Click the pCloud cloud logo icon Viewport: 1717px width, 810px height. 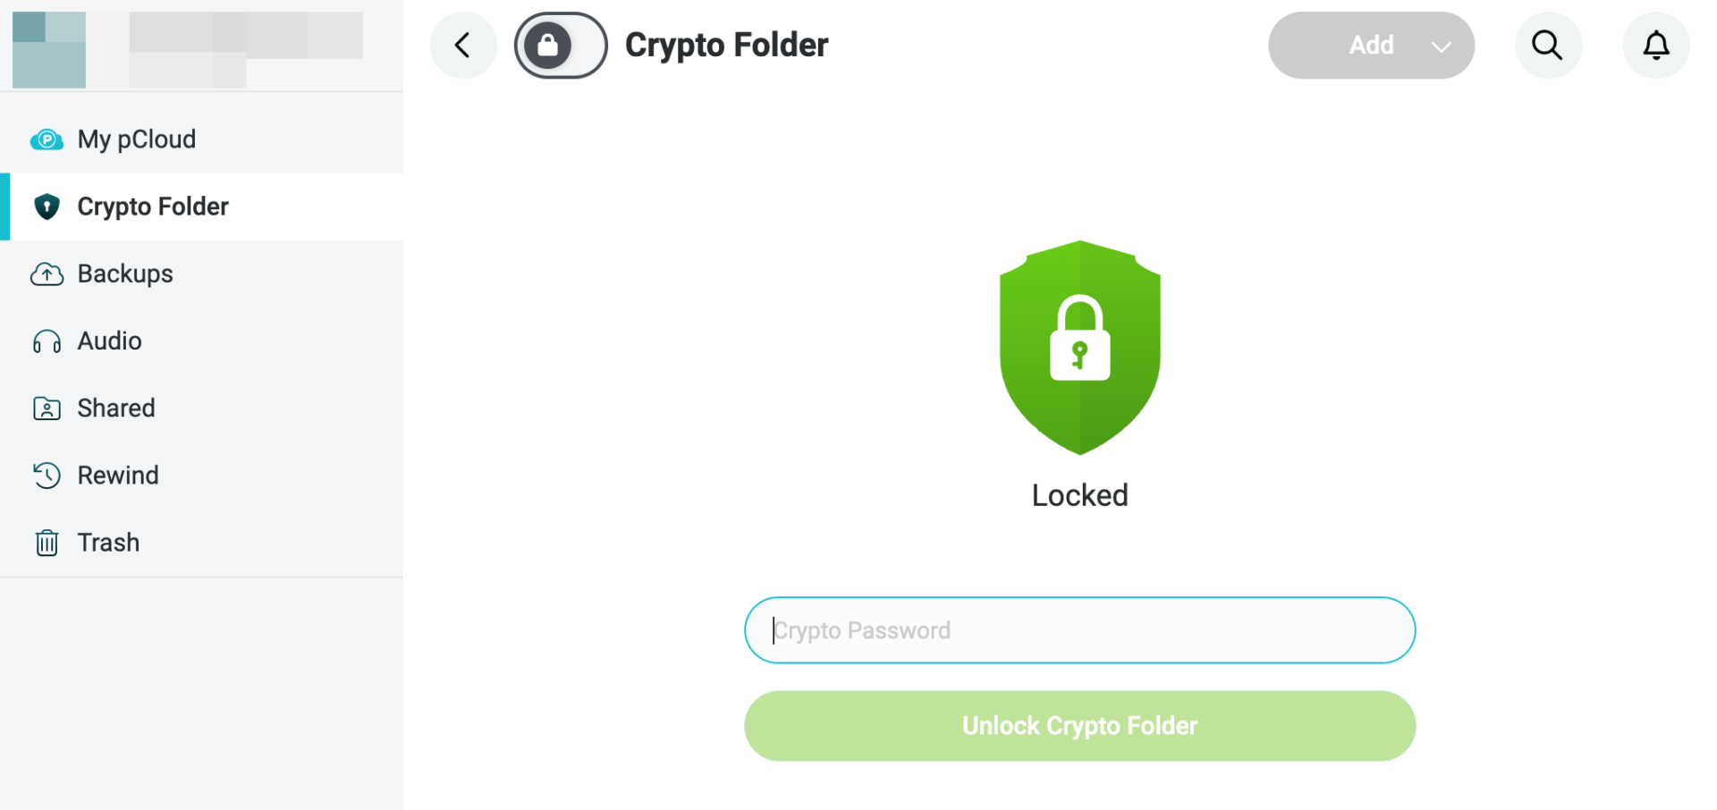47,140
